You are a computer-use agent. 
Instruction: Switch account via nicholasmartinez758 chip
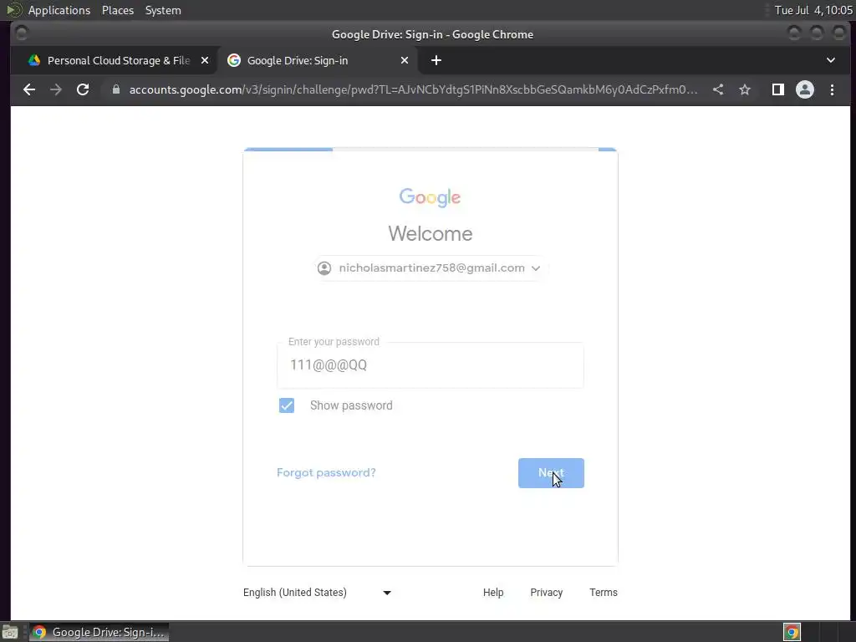(430, 268)
